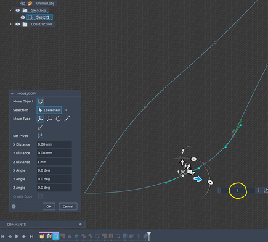Step timeline forward one feature
Viewport: 268px width, 242px height.
pos(24,236)
